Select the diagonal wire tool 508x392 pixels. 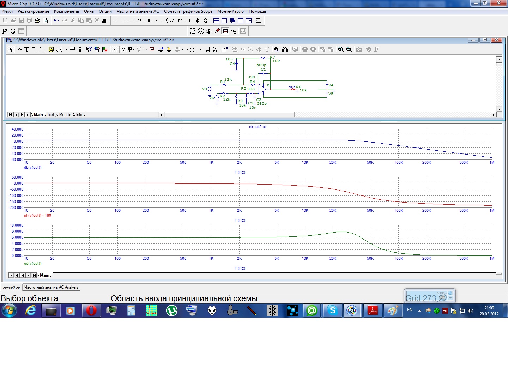[43, 49]
